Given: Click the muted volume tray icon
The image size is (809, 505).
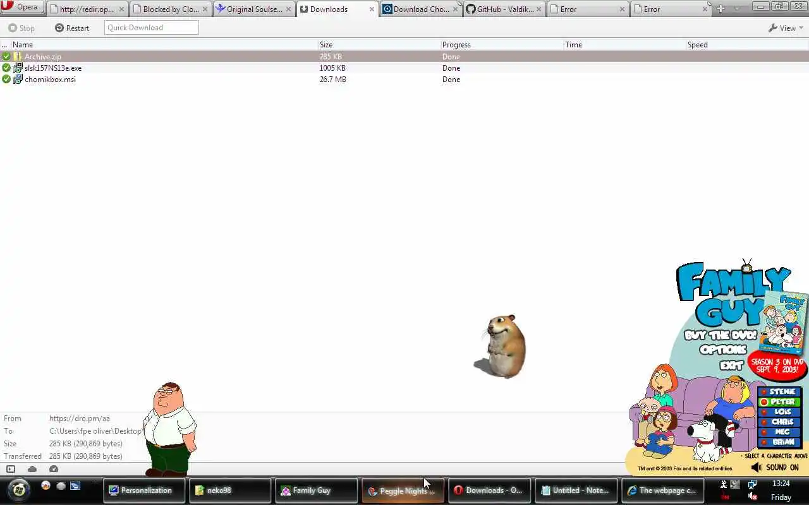Looking at the screenshot, I should (752, 497).
